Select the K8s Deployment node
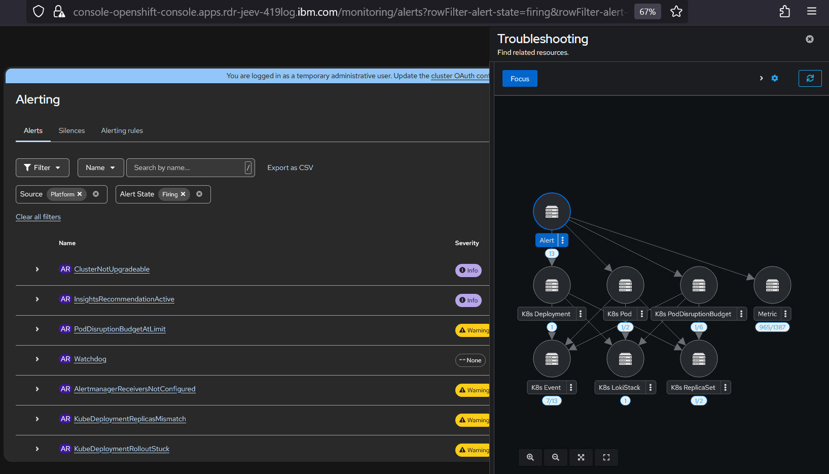 click(552, 285)
